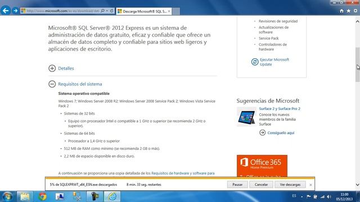The image size is (360, 202).
Task: Click the Requisitos del sistema heading link
Action: click(80, 84)
